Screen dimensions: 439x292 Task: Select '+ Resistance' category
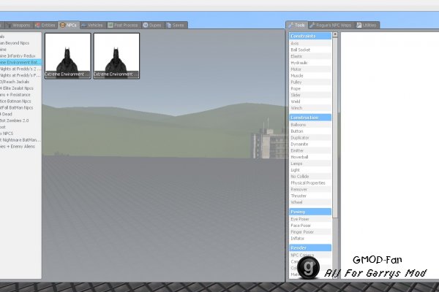[20, 95]
